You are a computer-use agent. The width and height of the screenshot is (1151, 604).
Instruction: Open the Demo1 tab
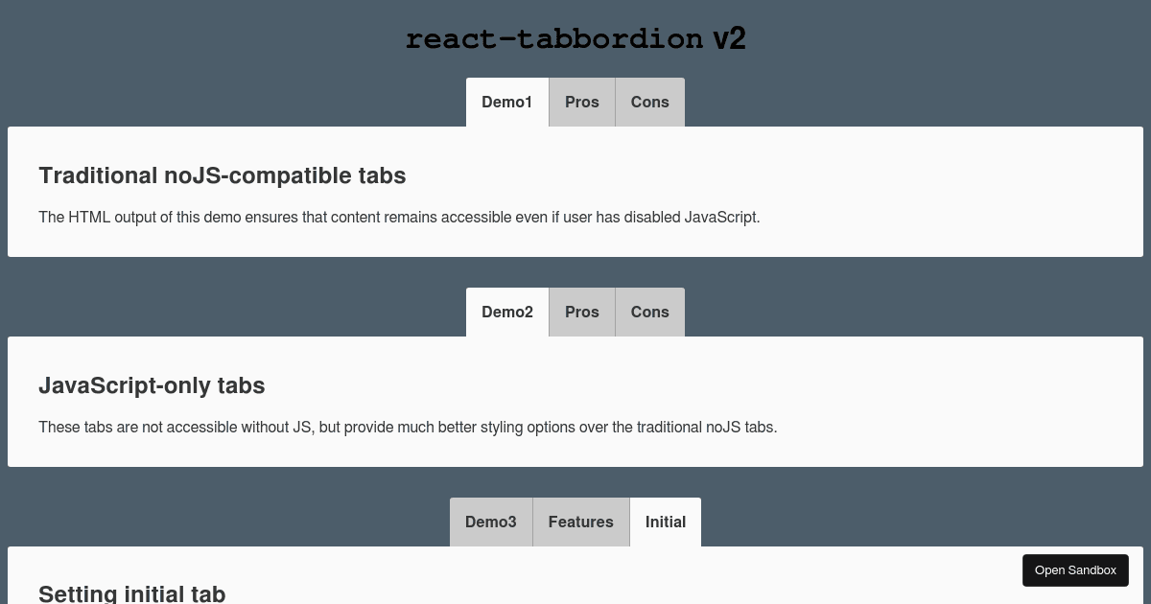[x=506, y=102]
